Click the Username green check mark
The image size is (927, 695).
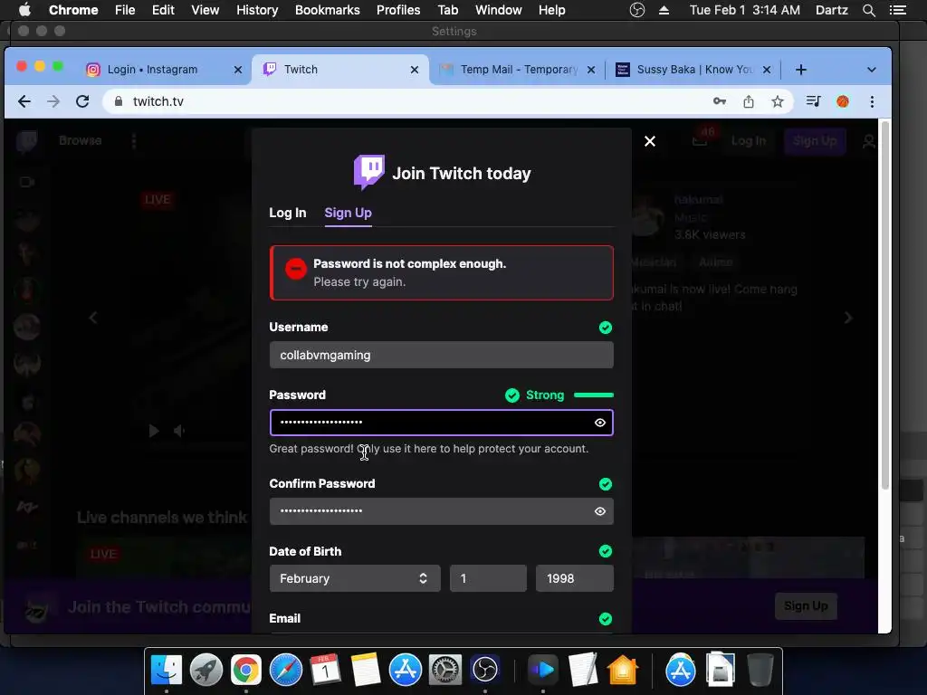tap(606, 328)
